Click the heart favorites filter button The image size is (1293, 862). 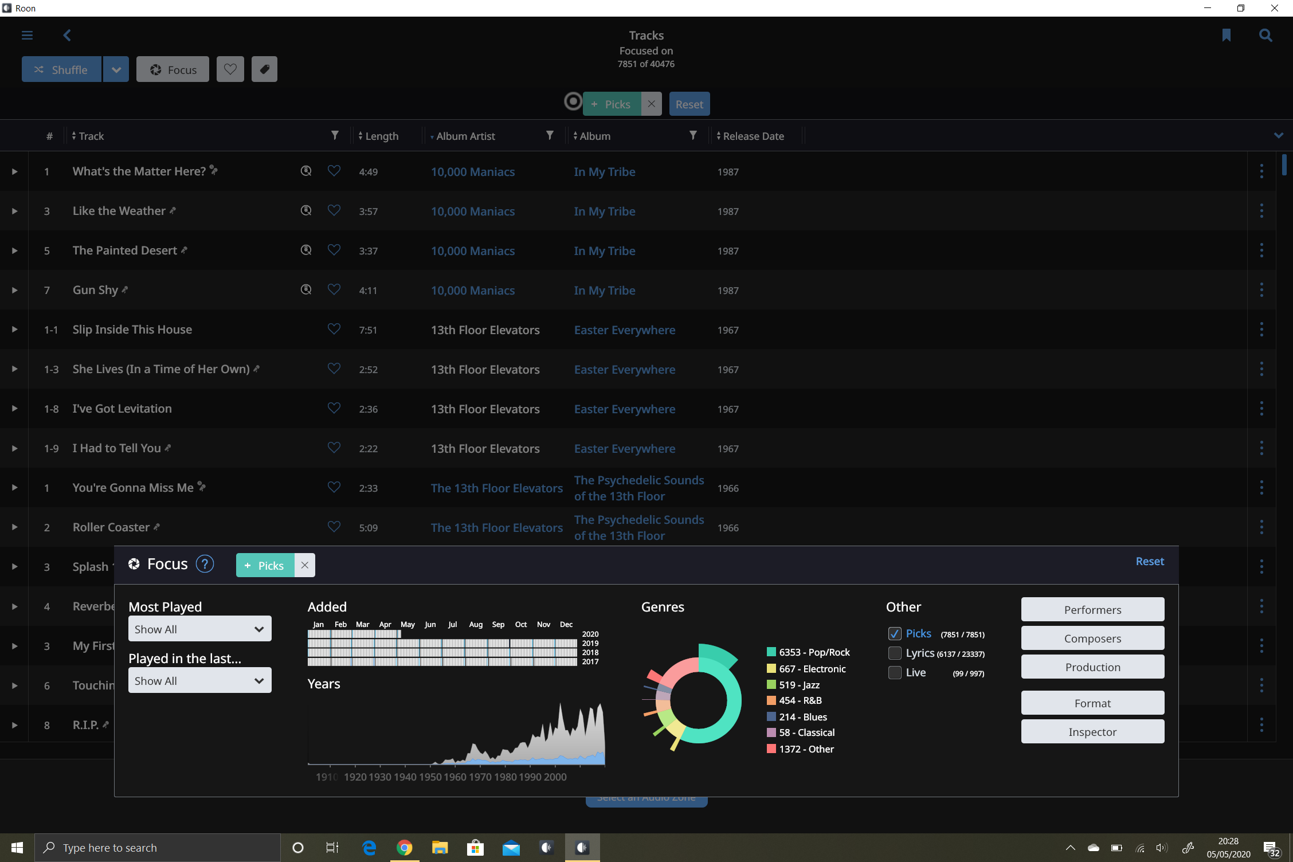pos(230,69)
